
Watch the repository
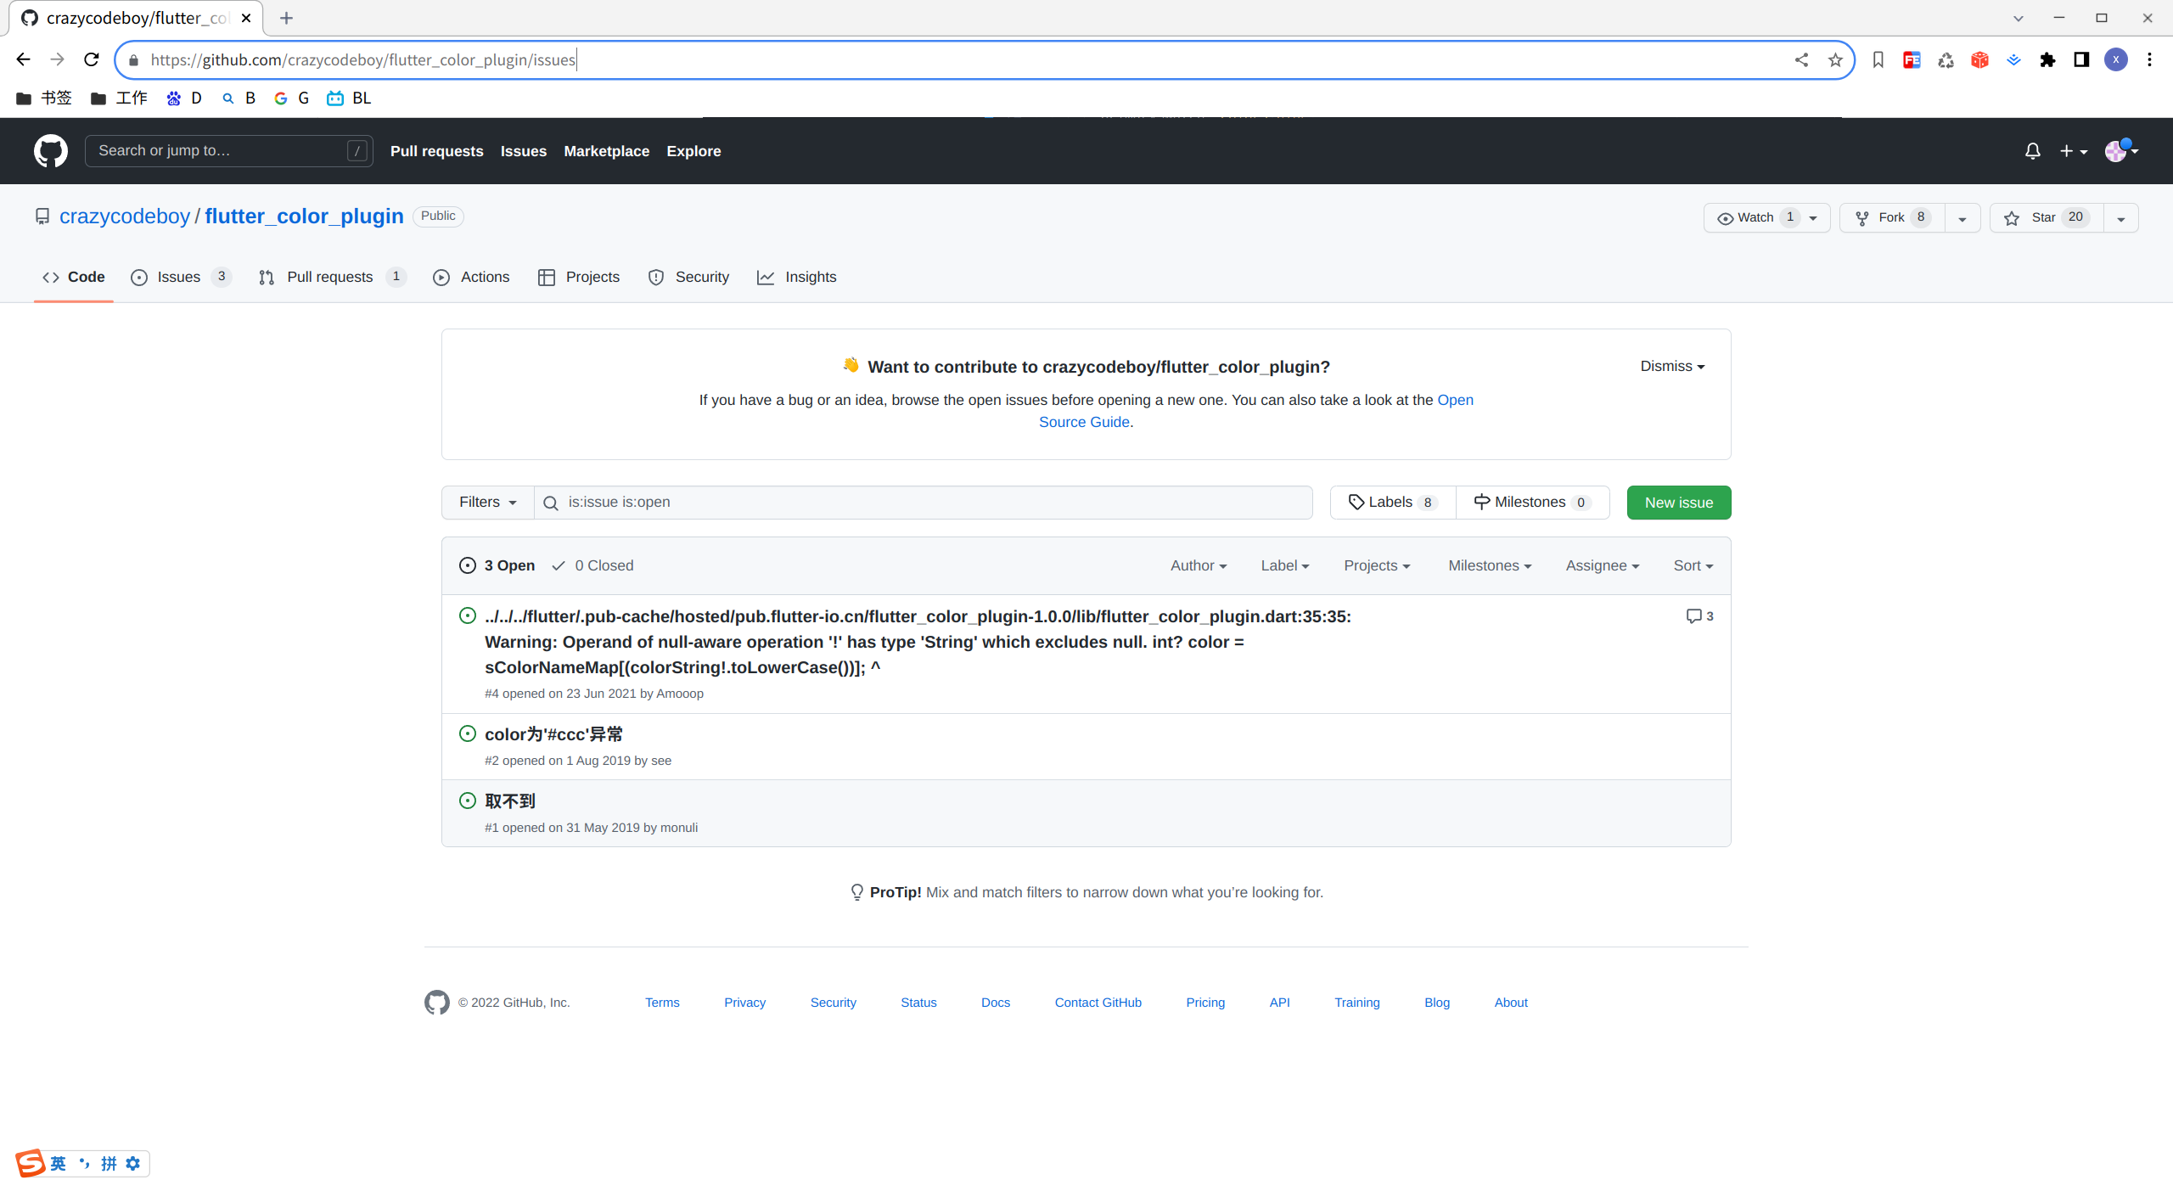1766,217
